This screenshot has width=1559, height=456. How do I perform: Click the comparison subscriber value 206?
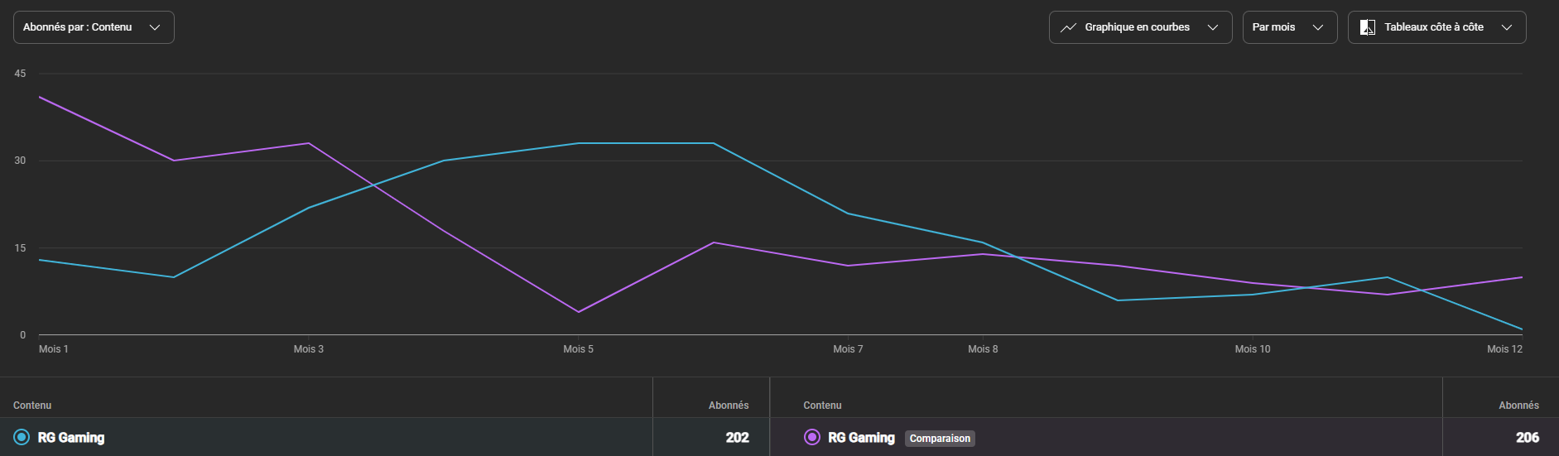pos(1528,438)
